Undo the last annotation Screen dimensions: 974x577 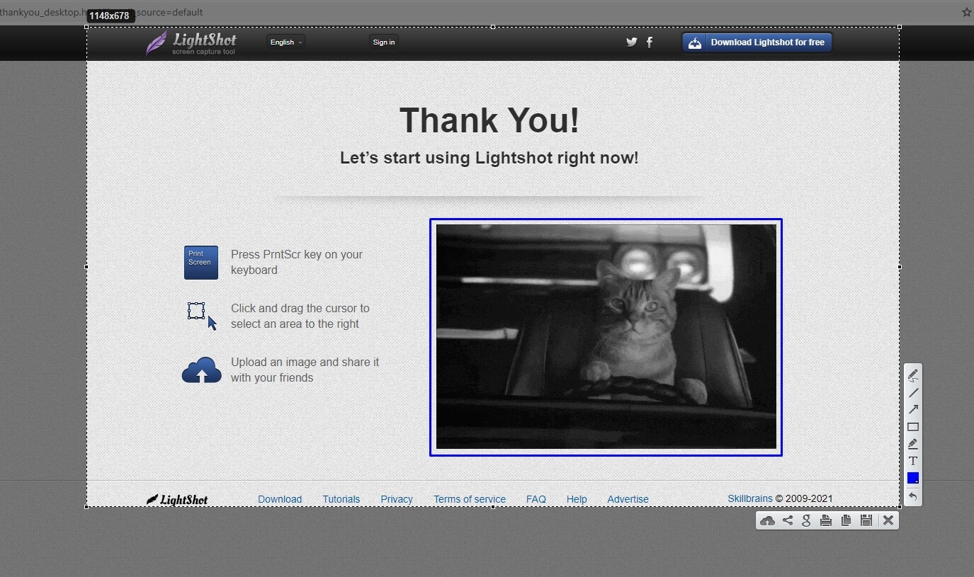pos(913,497)
